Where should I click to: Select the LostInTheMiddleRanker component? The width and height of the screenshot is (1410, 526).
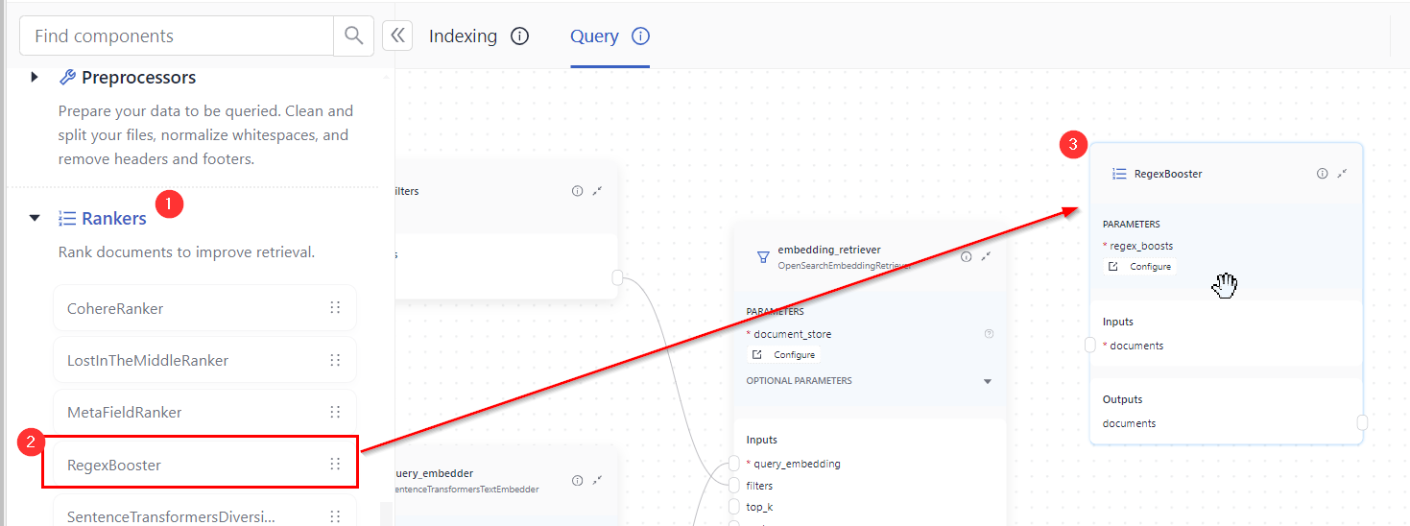click(x=204, y=360)
